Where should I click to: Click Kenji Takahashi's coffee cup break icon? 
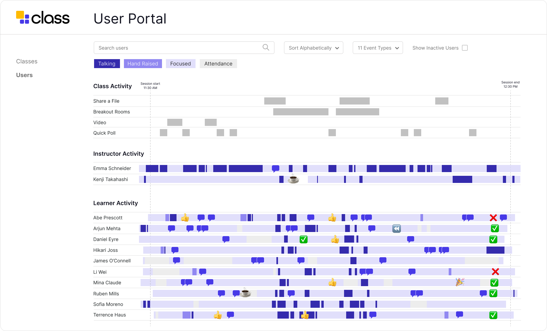293,179
